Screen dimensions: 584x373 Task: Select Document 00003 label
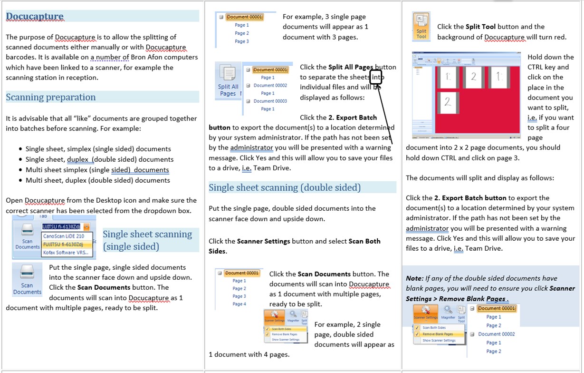270,101
